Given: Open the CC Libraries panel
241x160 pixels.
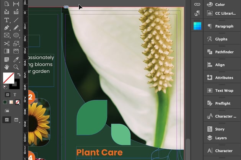Looking at the screenshot, I should tap(222, 13).
